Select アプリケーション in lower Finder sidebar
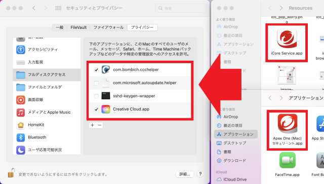Screen dimensions: 324x184 [236, 134]
